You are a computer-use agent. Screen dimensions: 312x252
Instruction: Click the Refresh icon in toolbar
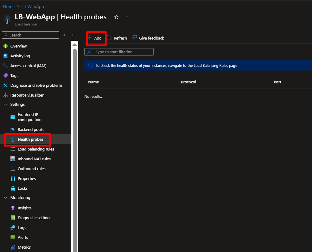[x=109, y=38]
